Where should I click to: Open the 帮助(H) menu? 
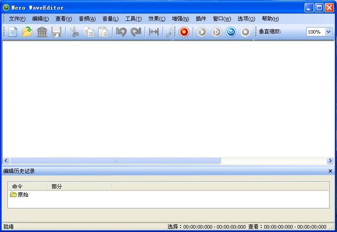[270, 19]
